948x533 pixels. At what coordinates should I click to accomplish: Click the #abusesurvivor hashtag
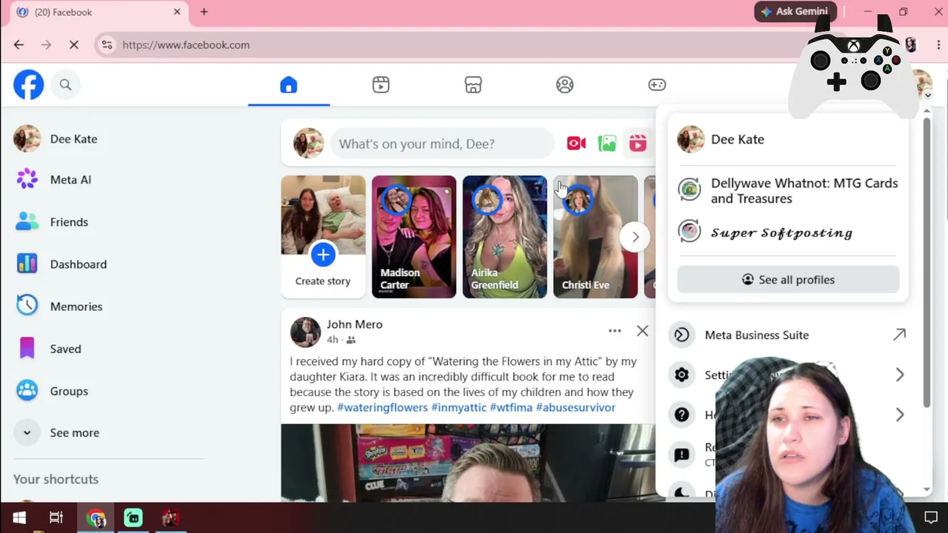(575, 407)
